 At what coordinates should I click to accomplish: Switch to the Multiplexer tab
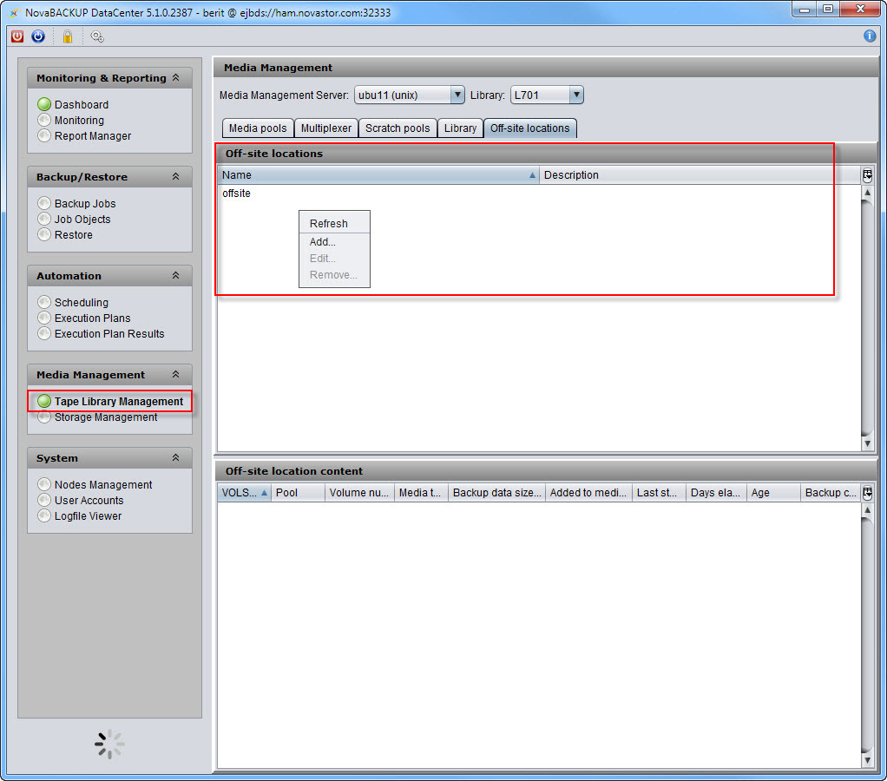pyautogui.click(x=326, y=128)
